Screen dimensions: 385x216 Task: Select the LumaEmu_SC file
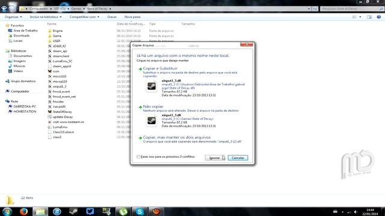[x=63, y=61]
